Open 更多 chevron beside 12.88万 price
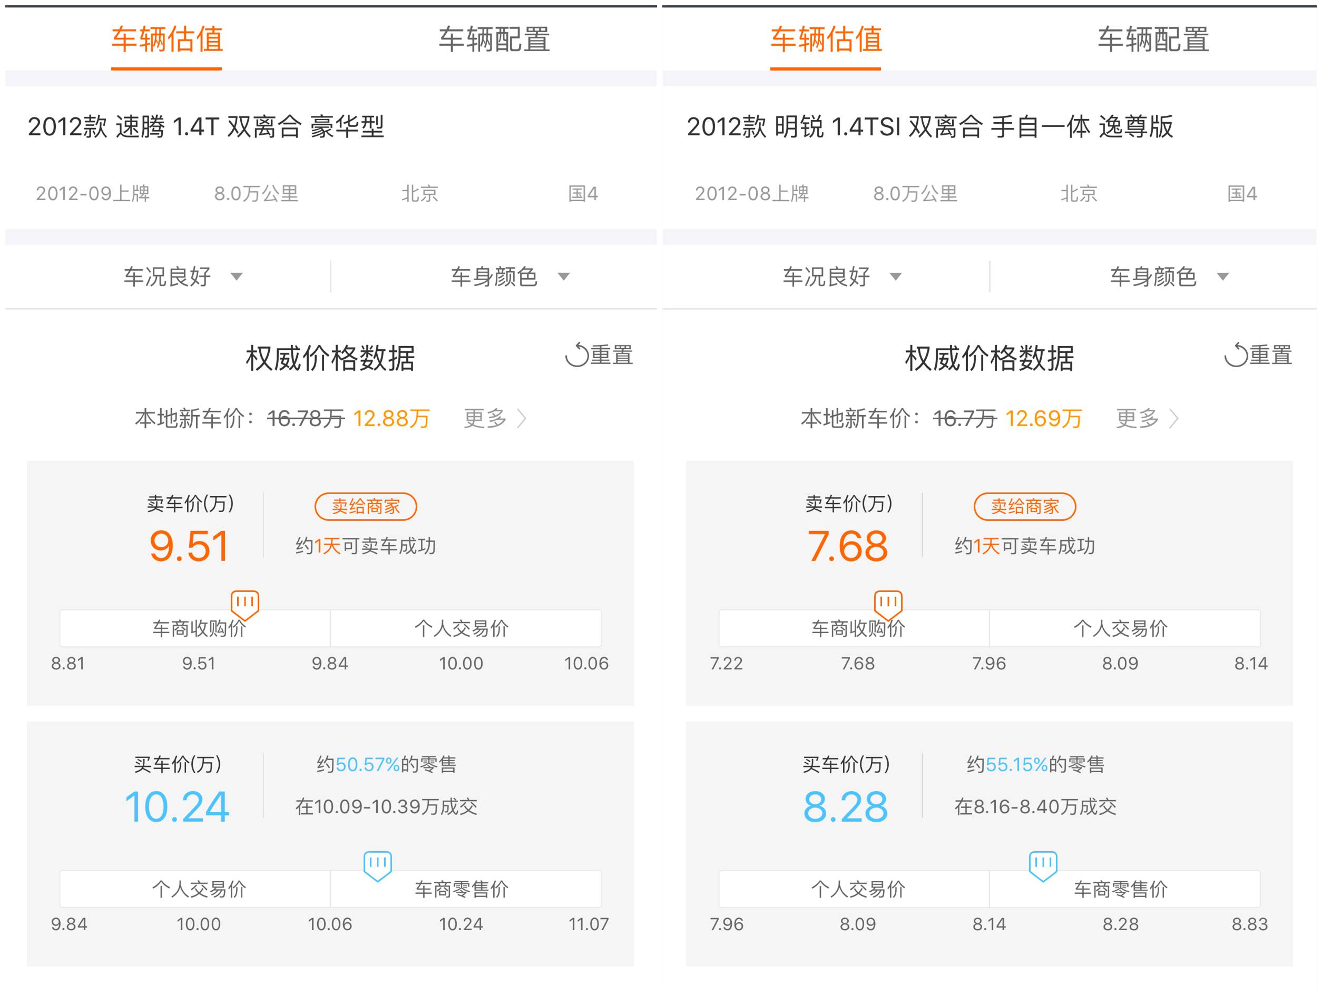The width and height of the screenshot is (1322, 995). 521,418
